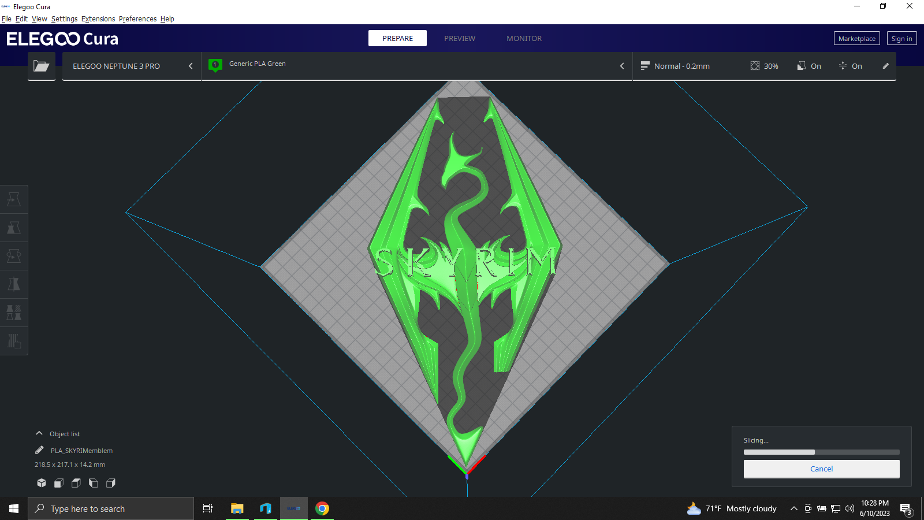
Task: Open Windows Start menu
Action: 14,508
